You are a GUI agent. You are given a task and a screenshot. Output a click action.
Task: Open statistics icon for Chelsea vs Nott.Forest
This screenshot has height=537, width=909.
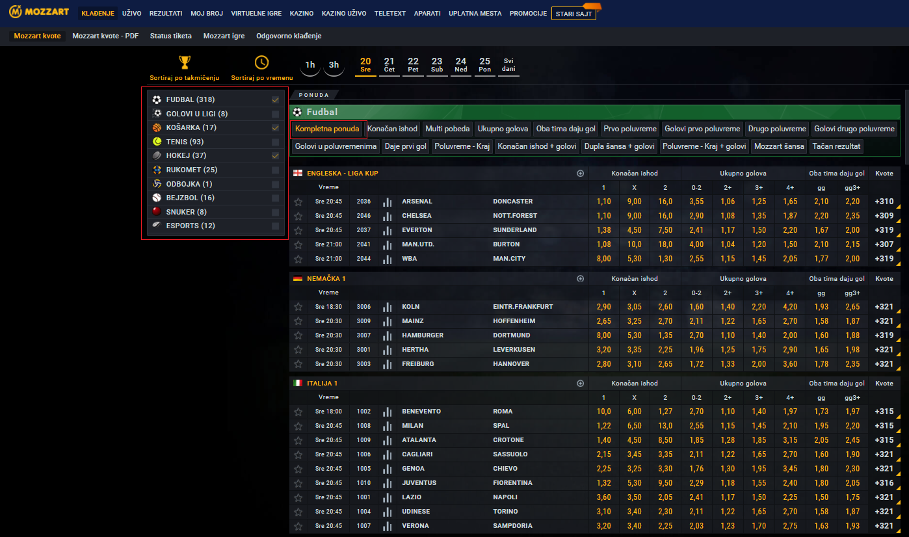click(x=388, y=216)
